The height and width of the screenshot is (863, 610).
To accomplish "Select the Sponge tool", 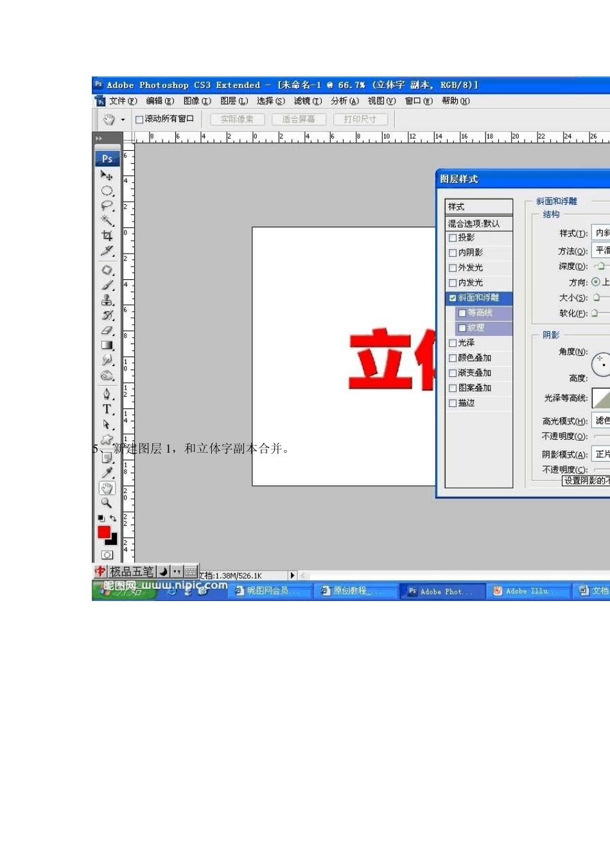I will click(x=107, y=375).
